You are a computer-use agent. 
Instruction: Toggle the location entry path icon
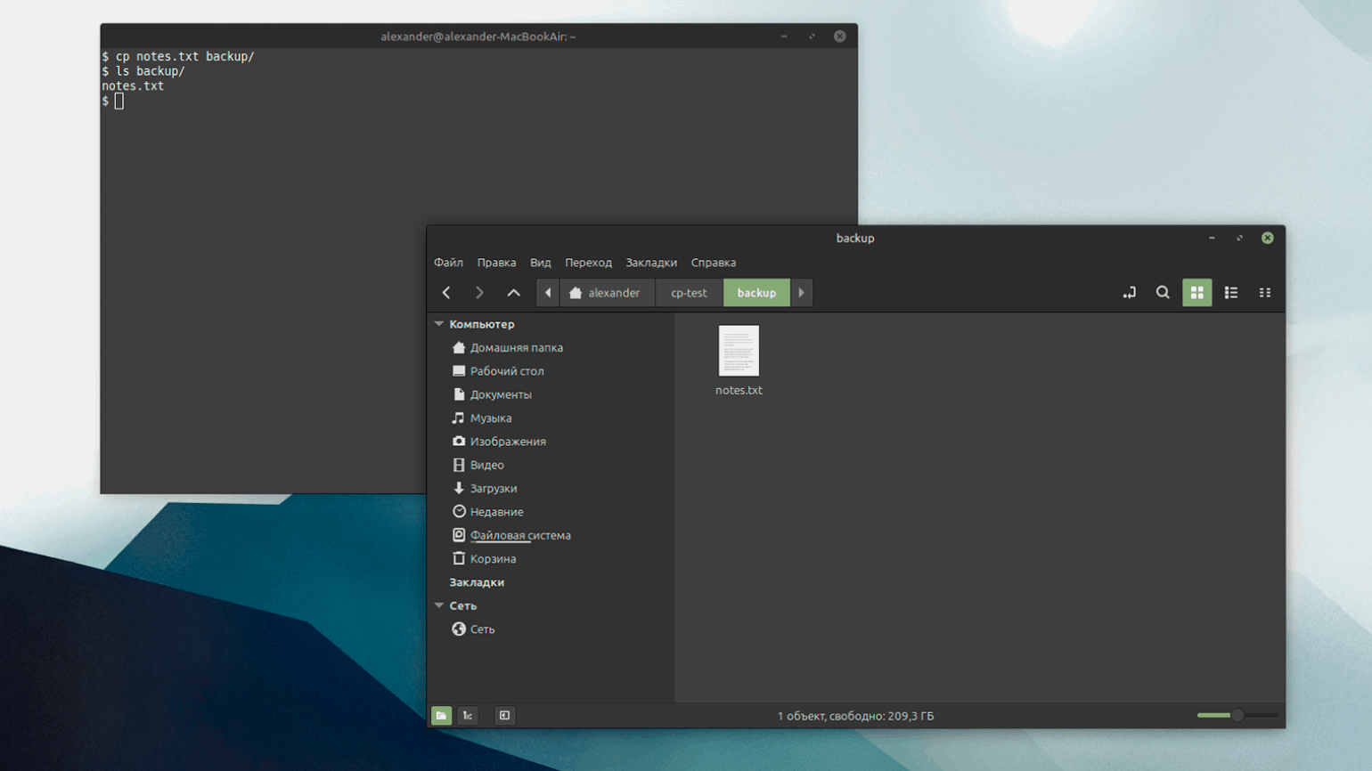[x=1129, y=293]
